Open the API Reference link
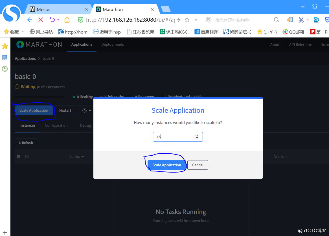329x236 pixels. click(301, 45)
